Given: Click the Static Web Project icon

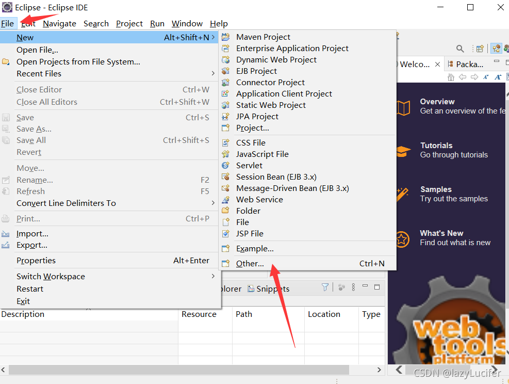Looking at the screenshot, I should (x=225, y=105).
